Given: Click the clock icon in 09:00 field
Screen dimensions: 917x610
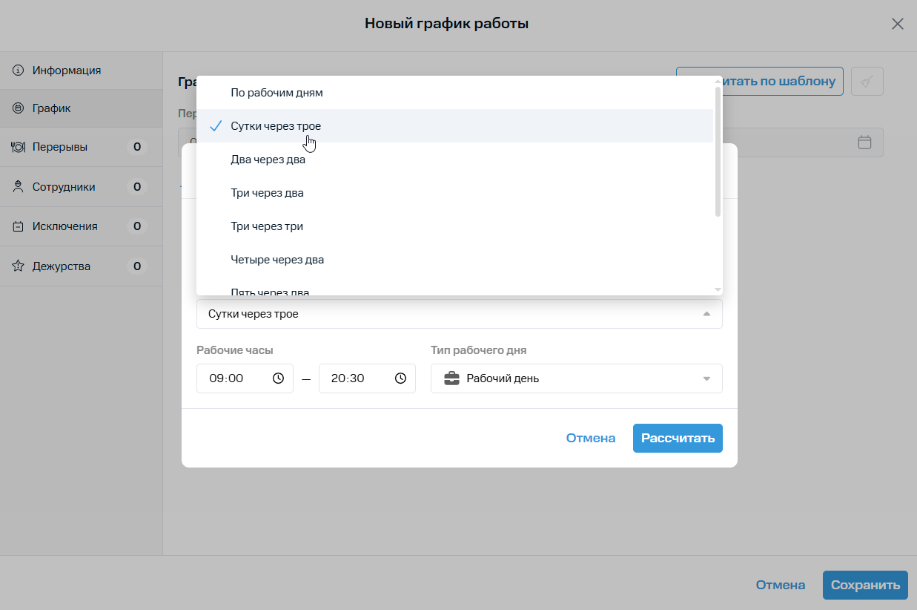Looking at the screenshot, I should 279,378.
